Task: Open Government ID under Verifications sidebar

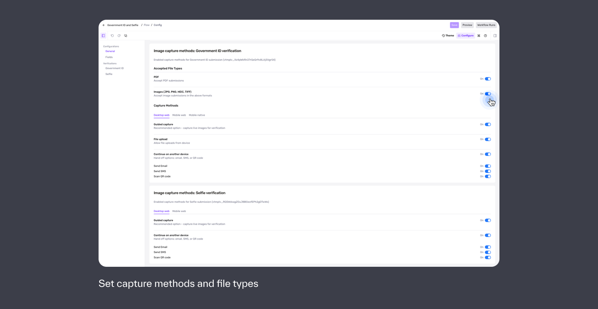Action: coord(114,68)
